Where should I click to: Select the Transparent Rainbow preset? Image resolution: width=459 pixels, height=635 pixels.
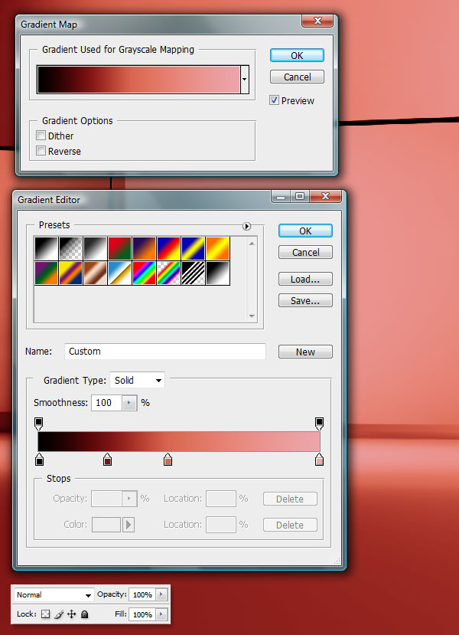tap(168, 273)
